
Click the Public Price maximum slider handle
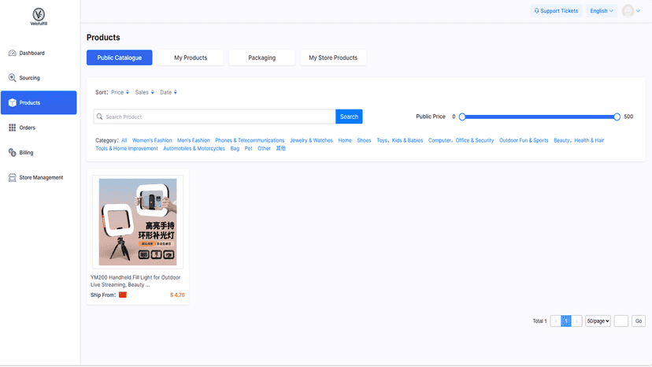coord(617,117)
